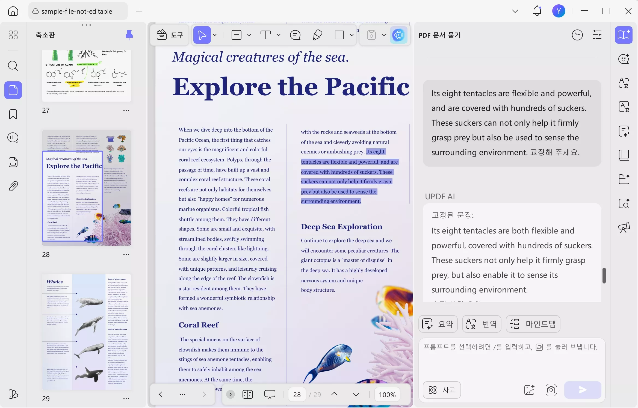Open the 도구 tools menu
Viewport: 638px width, 408px height.
170,35
